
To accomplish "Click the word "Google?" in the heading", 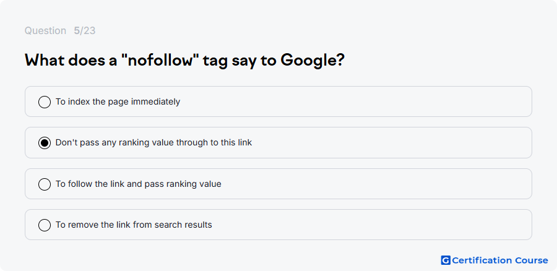I will tap(313, 61).
